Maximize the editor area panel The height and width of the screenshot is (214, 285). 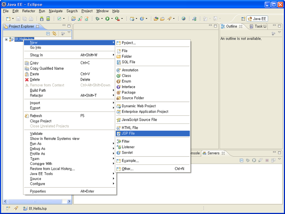tap(215, 26)
